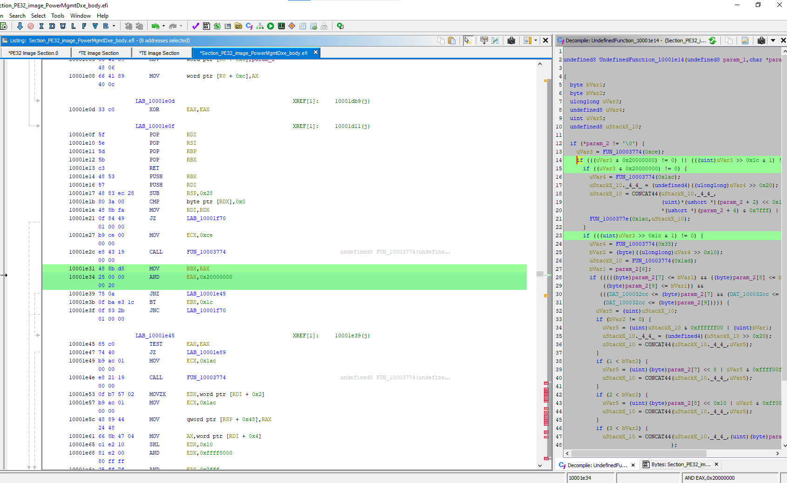Viewport: 787px width, 483px height.
Task: Open the redo history dropdown arrow
Action: coord(181,26)
